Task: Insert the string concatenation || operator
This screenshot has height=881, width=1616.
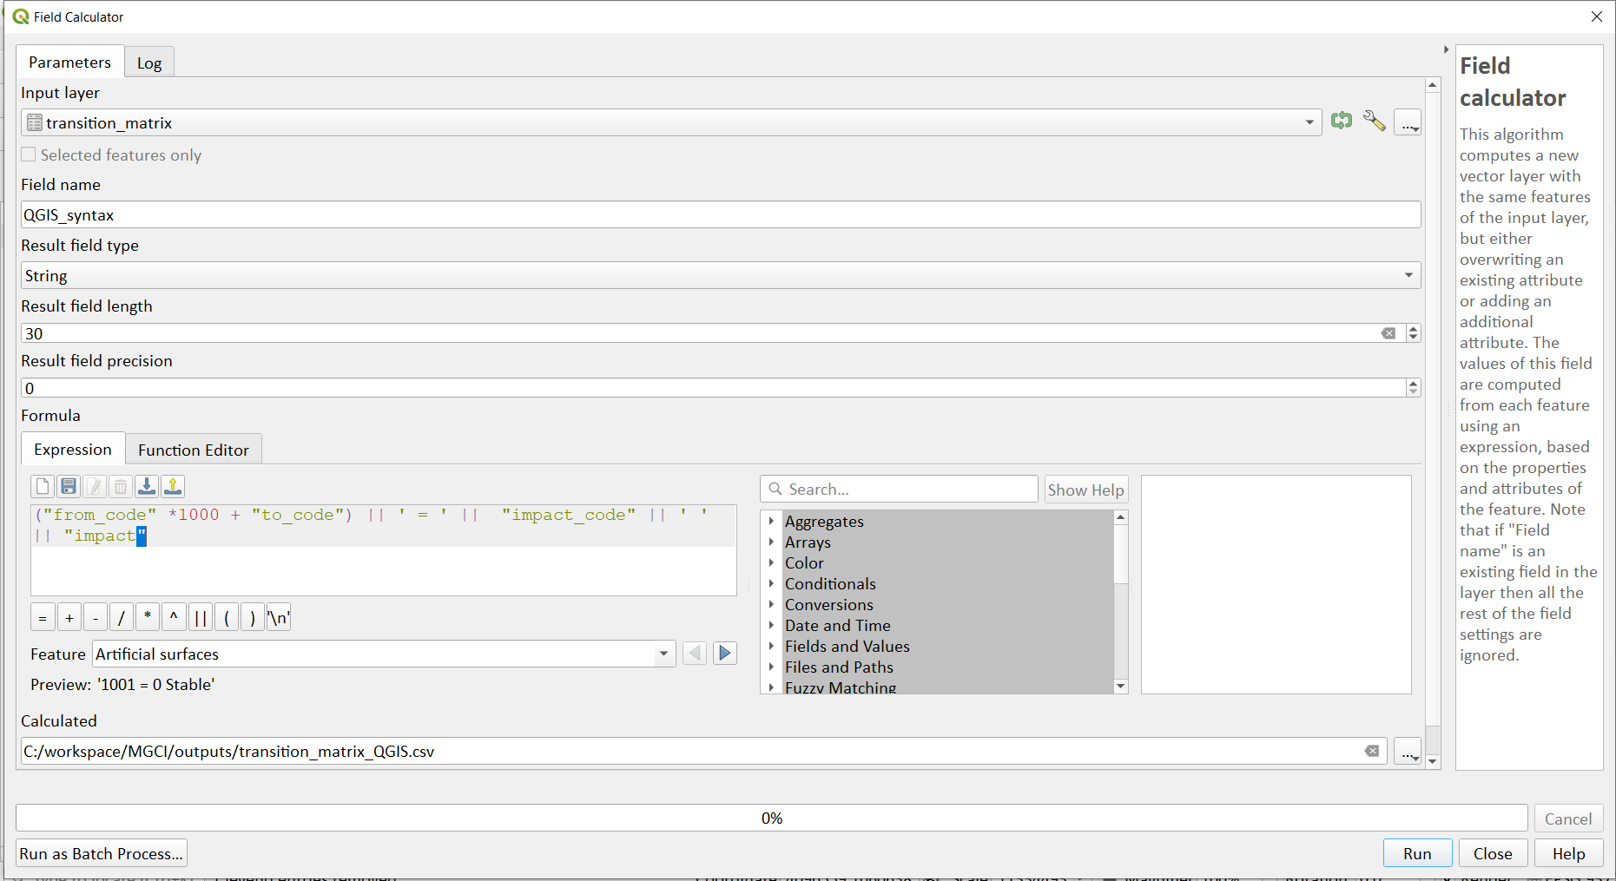Action: [201, 618]
